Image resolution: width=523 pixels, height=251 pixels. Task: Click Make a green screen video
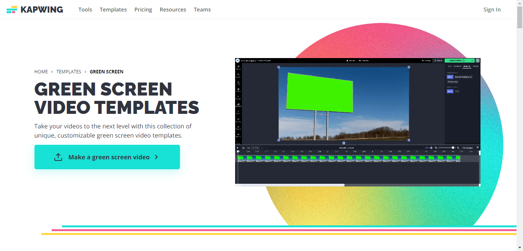[107, 157]
